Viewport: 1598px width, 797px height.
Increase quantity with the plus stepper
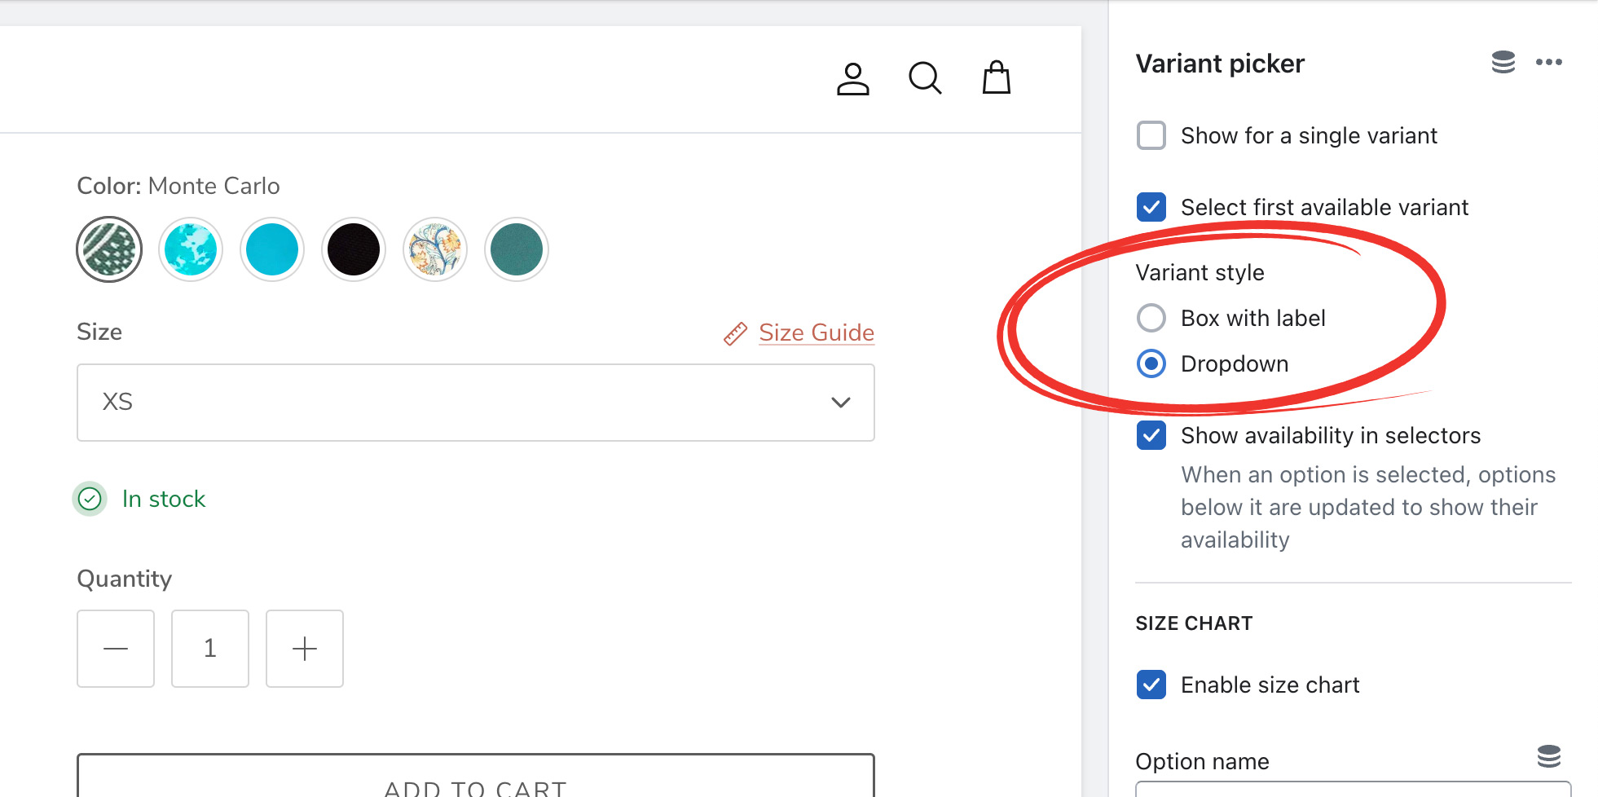coord(304,648)
